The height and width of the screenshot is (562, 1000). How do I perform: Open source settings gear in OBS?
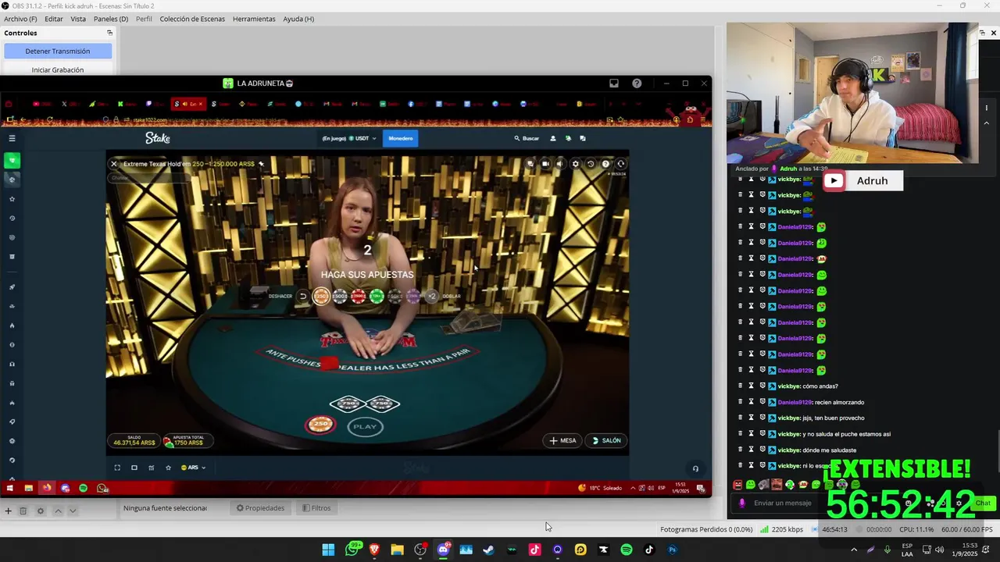pos(41,511)
